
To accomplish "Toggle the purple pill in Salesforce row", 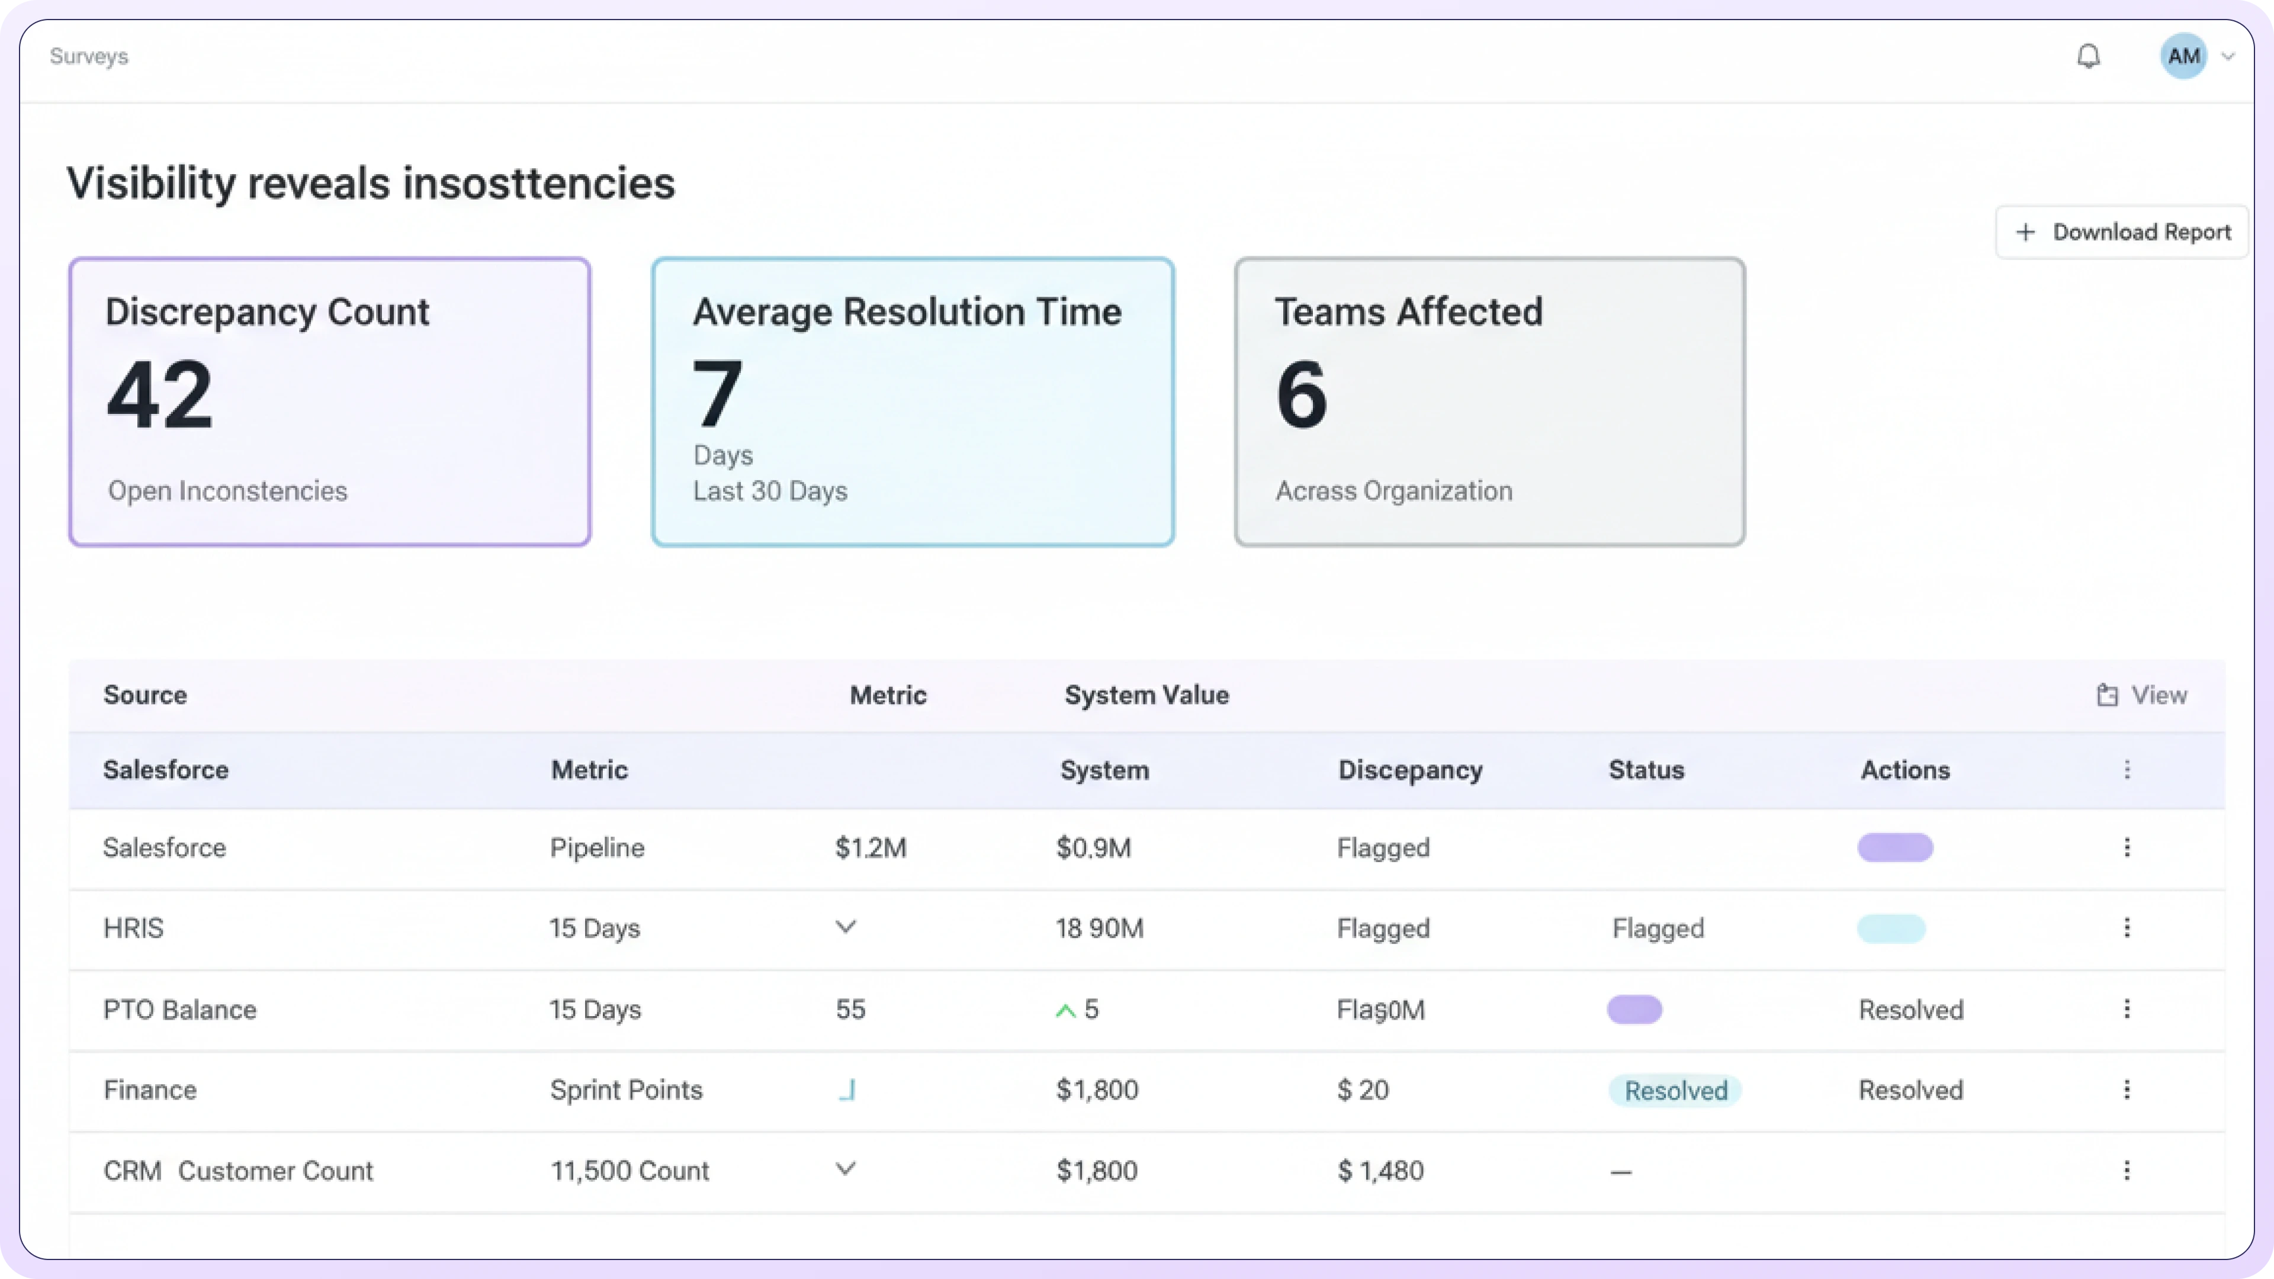I will pyautogui.click(x=1895, y=847).
